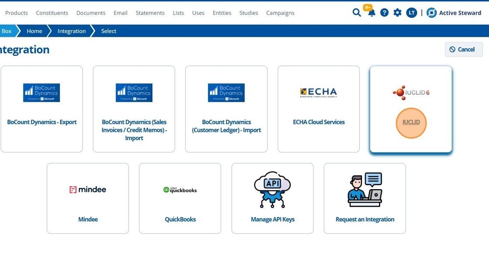489x273 pixels.
Task: Select BoCount Dynamics Customer Ledger Import link
Action: (x=227, y=126)
